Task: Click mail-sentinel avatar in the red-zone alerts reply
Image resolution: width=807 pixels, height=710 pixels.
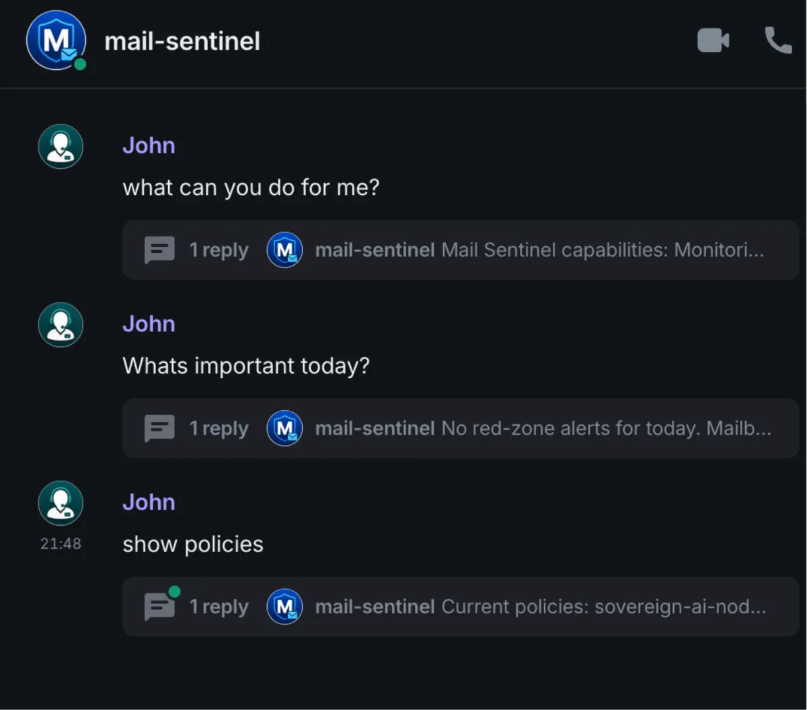Action: click(x=284, y=428)
